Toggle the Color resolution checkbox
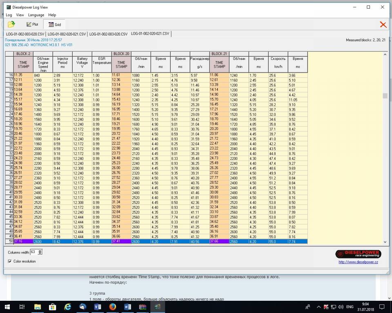 (x=9, y=261)
